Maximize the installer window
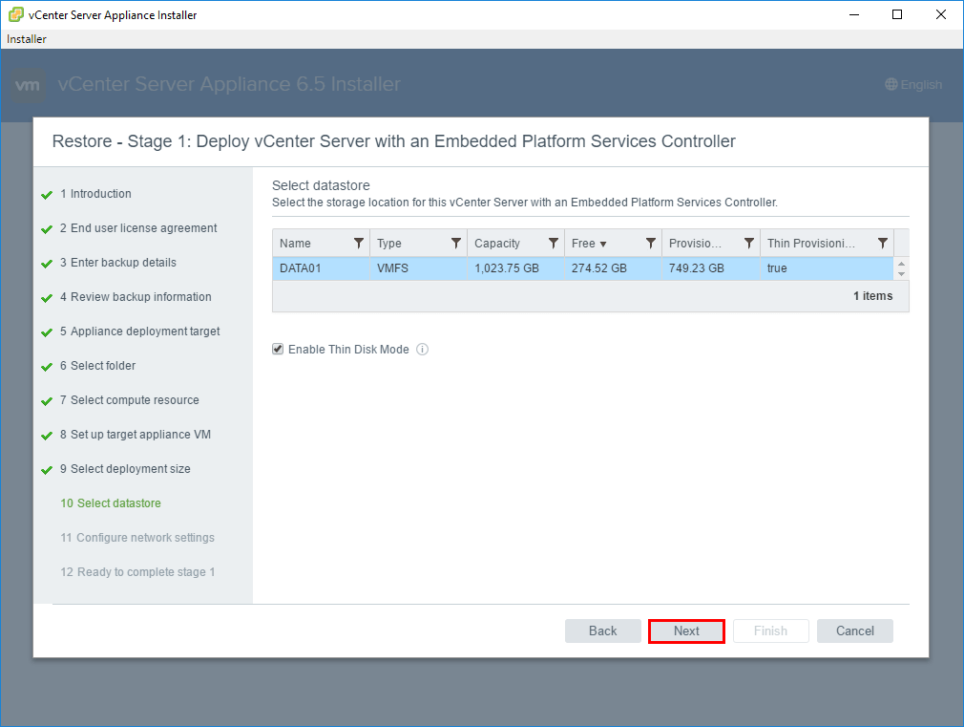The height and width of the screenshot is (727, 964). tap(897, 14)
